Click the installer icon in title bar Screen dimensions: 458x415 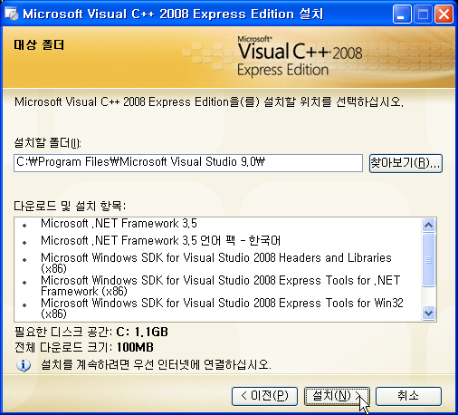tap(12, 14)
